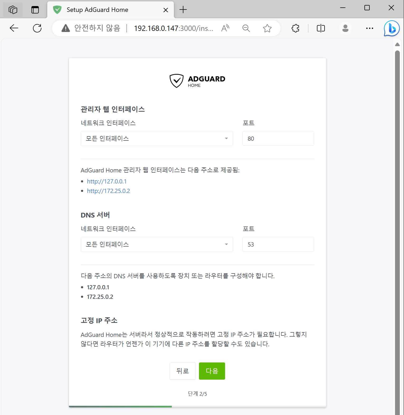Viewport: 404px width, 415px height.
Task: Activate the read aloud icon
Action: click(x=225, y=28)
